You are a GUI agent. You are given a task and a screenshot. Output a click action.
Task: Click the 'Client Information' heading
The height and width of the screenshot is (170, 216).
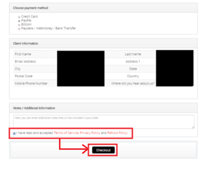pos(26,44)
